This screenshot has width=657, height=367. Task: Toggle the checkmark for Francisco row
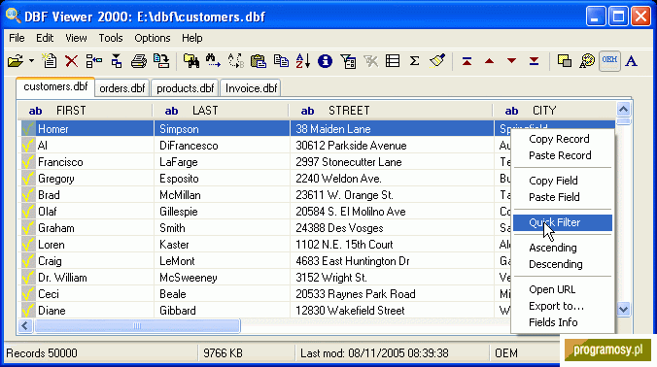[x=28, y=162]
